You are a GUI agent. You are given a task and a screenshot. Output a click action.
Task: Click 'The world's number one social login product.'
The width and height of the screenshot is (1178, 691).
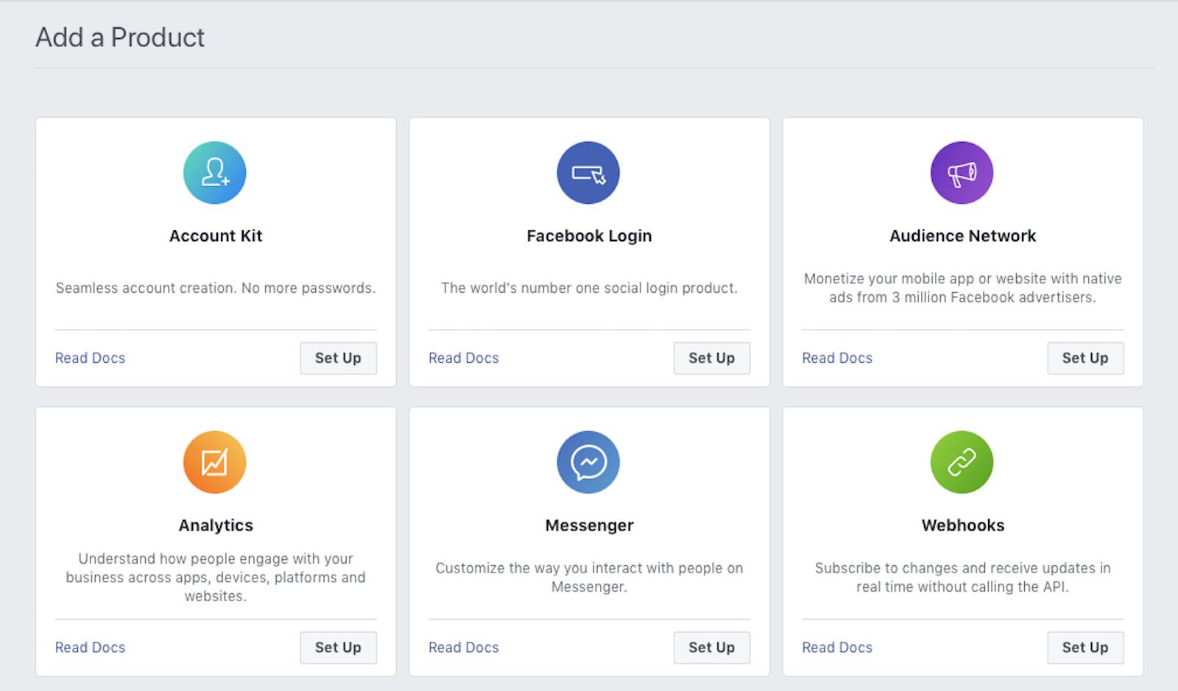589,288
